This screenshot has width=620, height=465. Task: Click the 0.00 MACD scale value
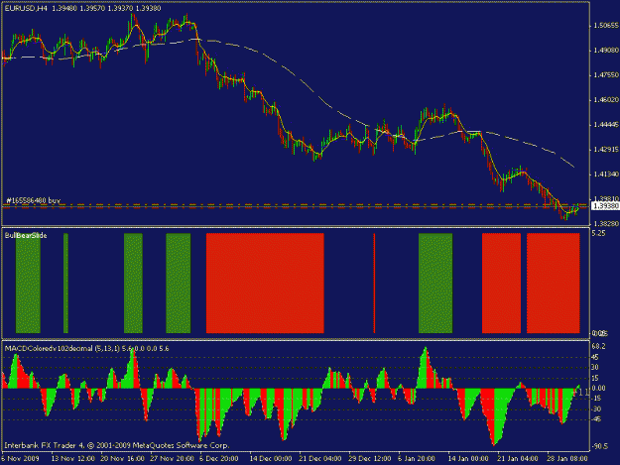point(598,388)
